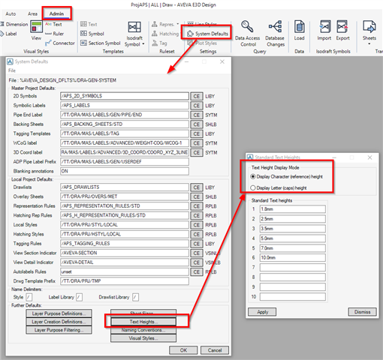Select Display Character (reference) height option
Screen dimensions: 383x360
pyautogui.click(x=287, y=176)
